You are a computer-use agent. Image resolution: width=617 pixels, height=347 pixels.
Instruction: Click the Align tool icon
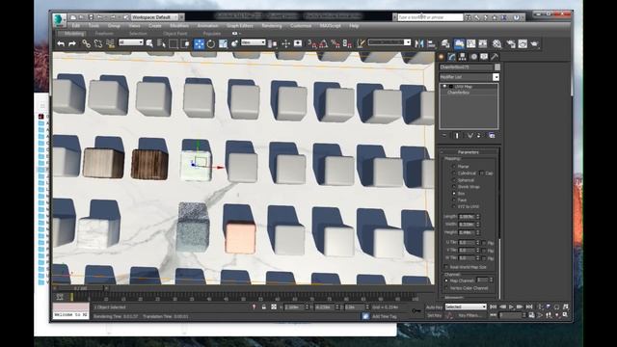(x=431, y=44)
